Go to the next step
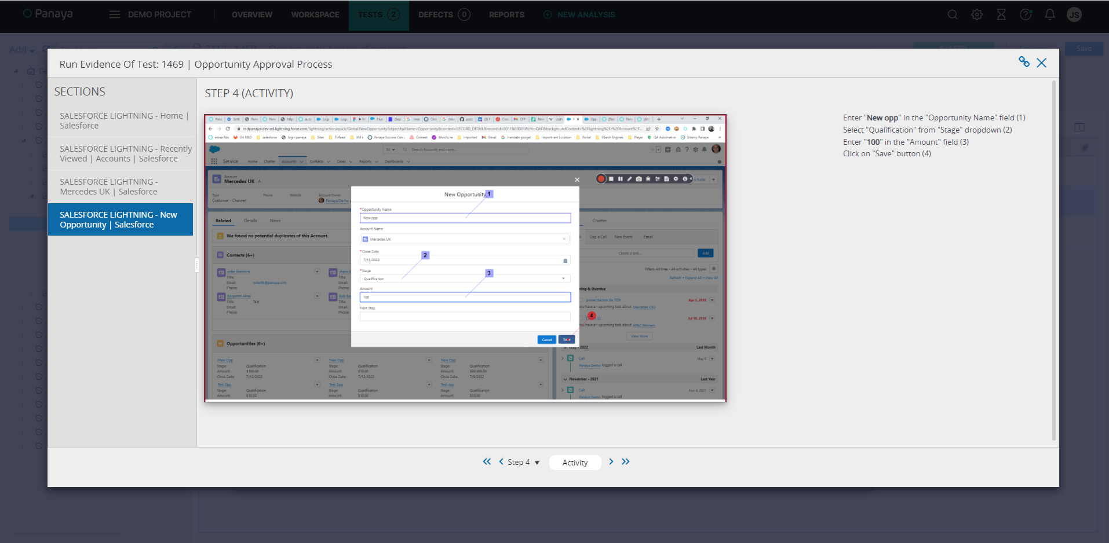Viewport: 1109px width, 543px height. [611, 461]
